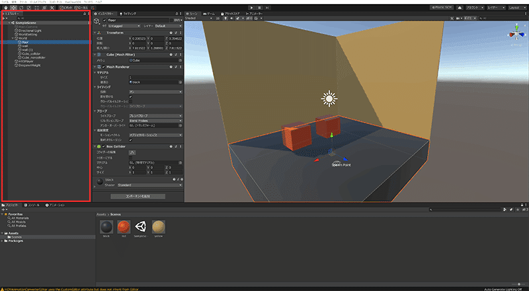
Task: Toggle scene audio speaker icon
Action: click(231, 18)
